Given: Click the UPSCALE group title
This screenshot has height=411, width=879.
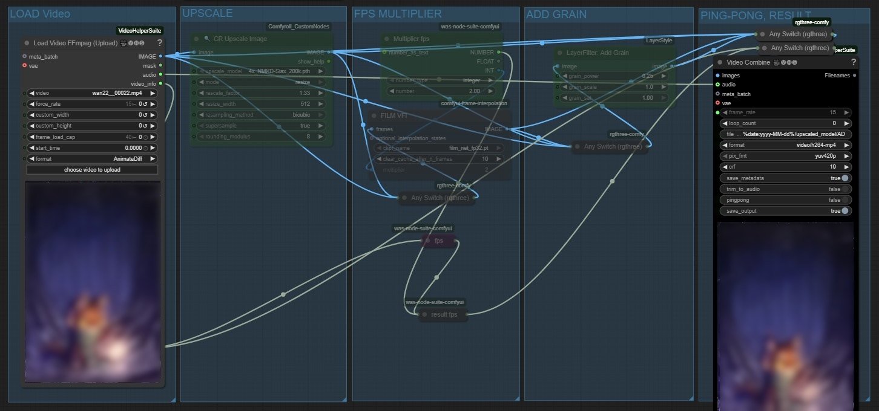Looking at the screenshot, I should point(208,13).
